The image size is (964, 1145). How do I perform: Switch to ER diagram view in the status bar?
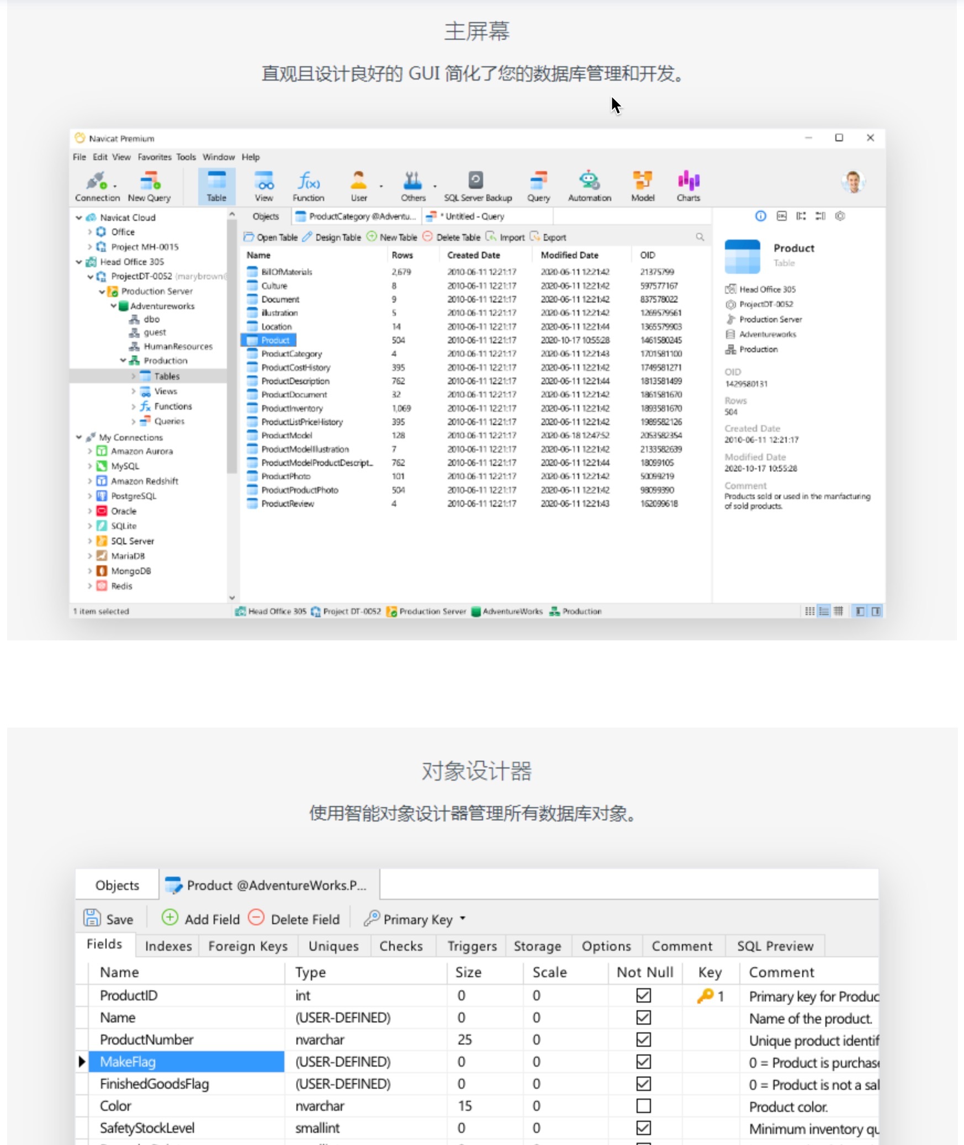click(x=838, y=611)
